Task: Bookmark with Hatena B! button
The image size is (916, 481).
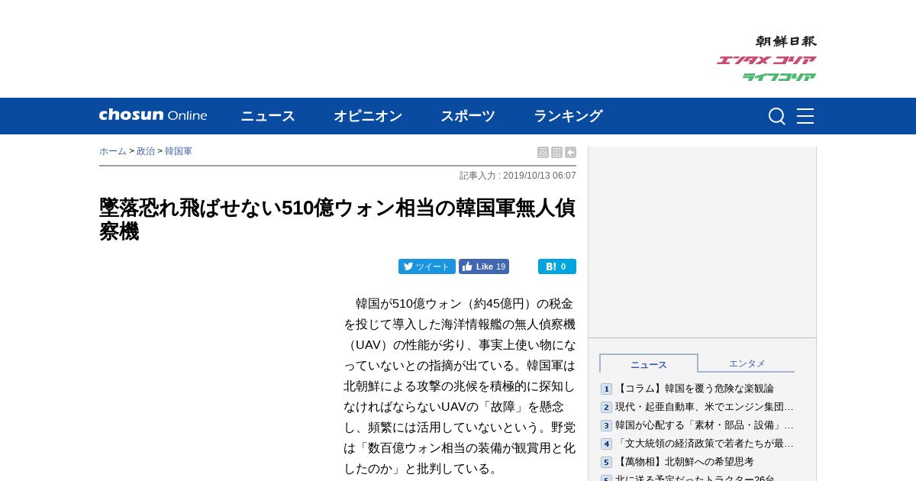Action: tap(557, 266)
